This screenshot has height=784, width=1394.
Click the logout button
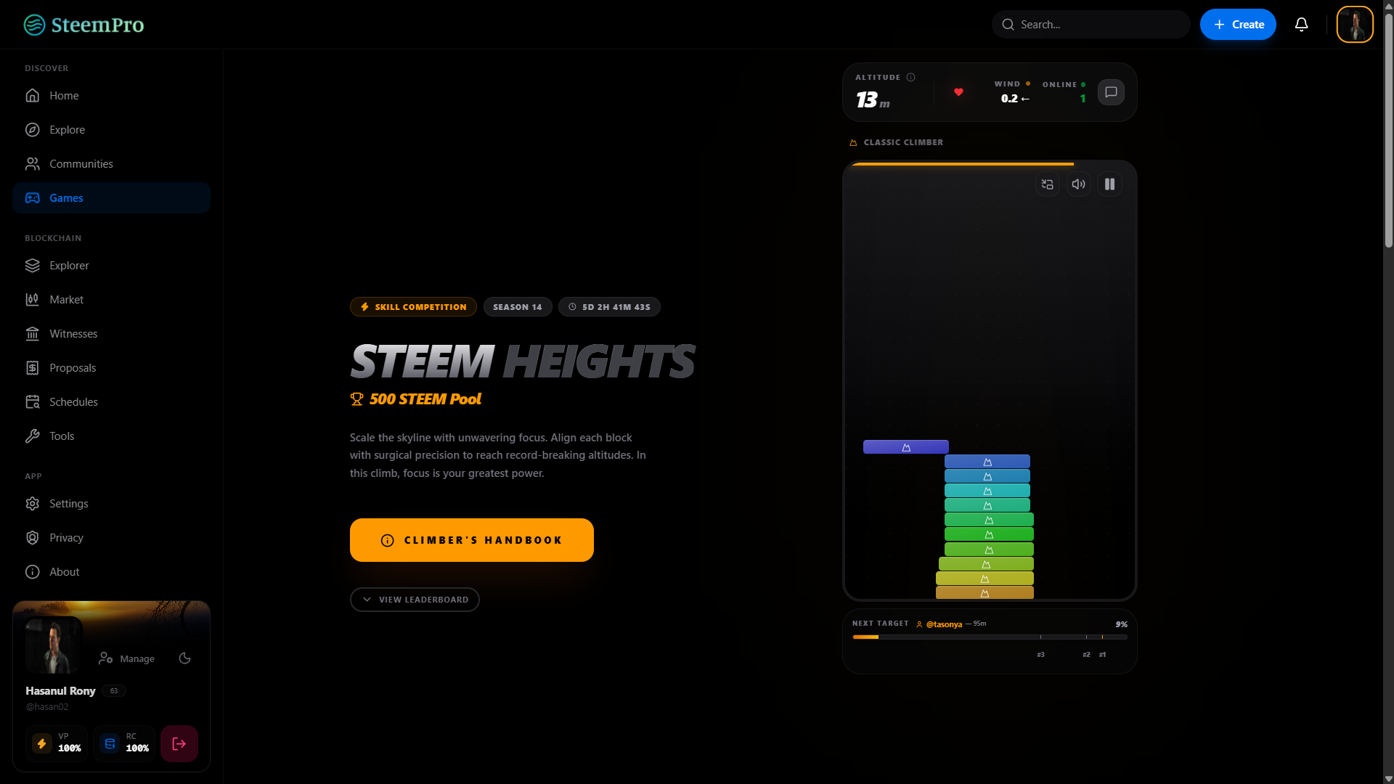coord(179,743)
